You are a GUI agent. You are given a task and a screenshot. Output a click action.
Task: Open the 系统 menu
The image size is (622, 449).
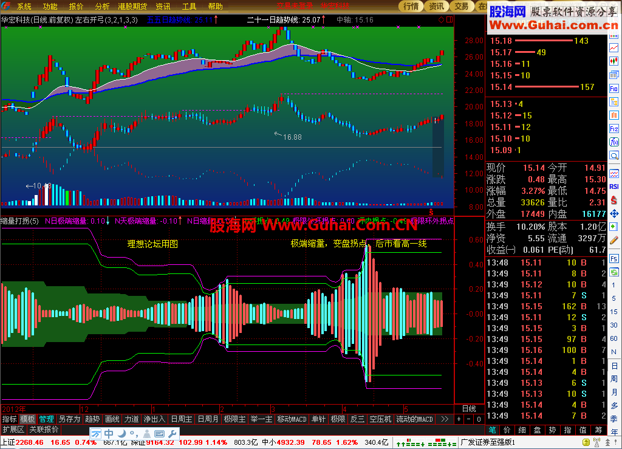(x=24, y=6)
